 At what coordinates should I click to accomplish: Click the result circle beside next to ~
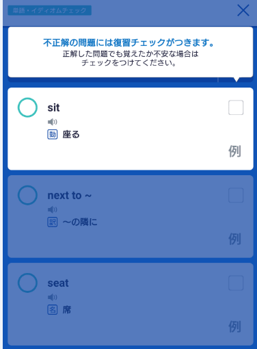tap(27, 195)
